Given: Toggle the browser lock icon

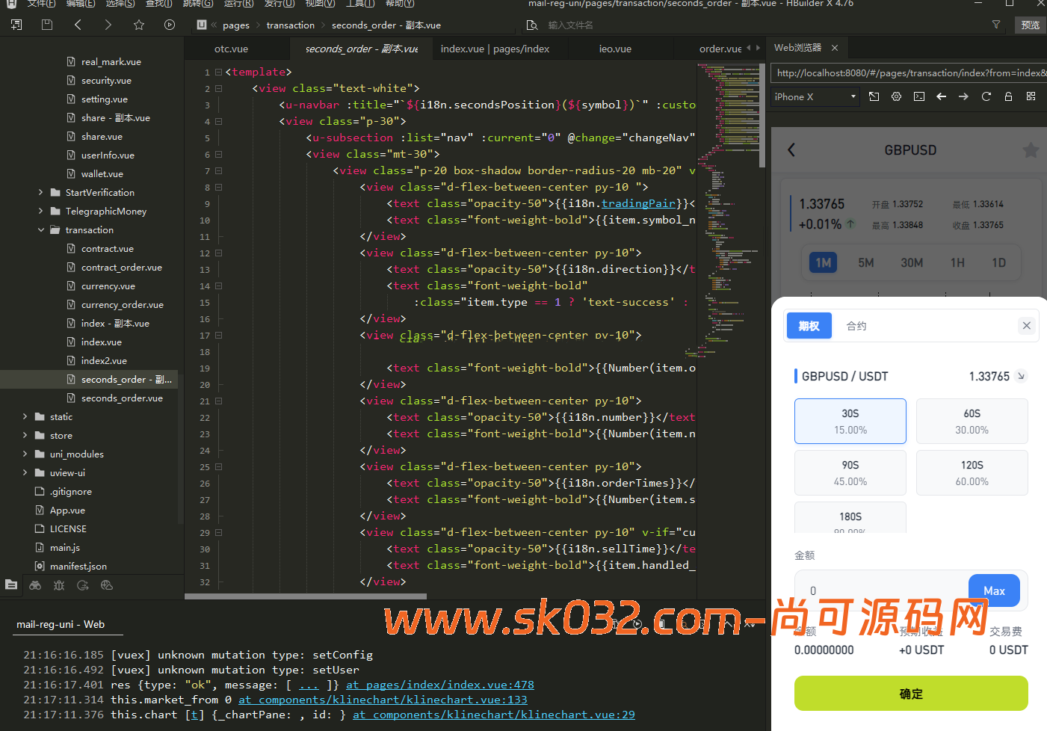Looking at the screenshot, I should [1008, 96].
